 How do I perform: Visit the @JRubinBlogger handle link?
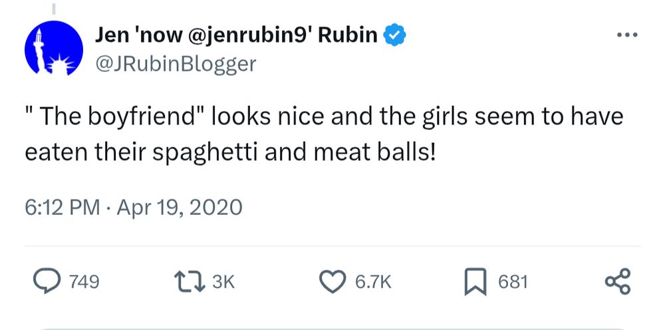point(176,65)
